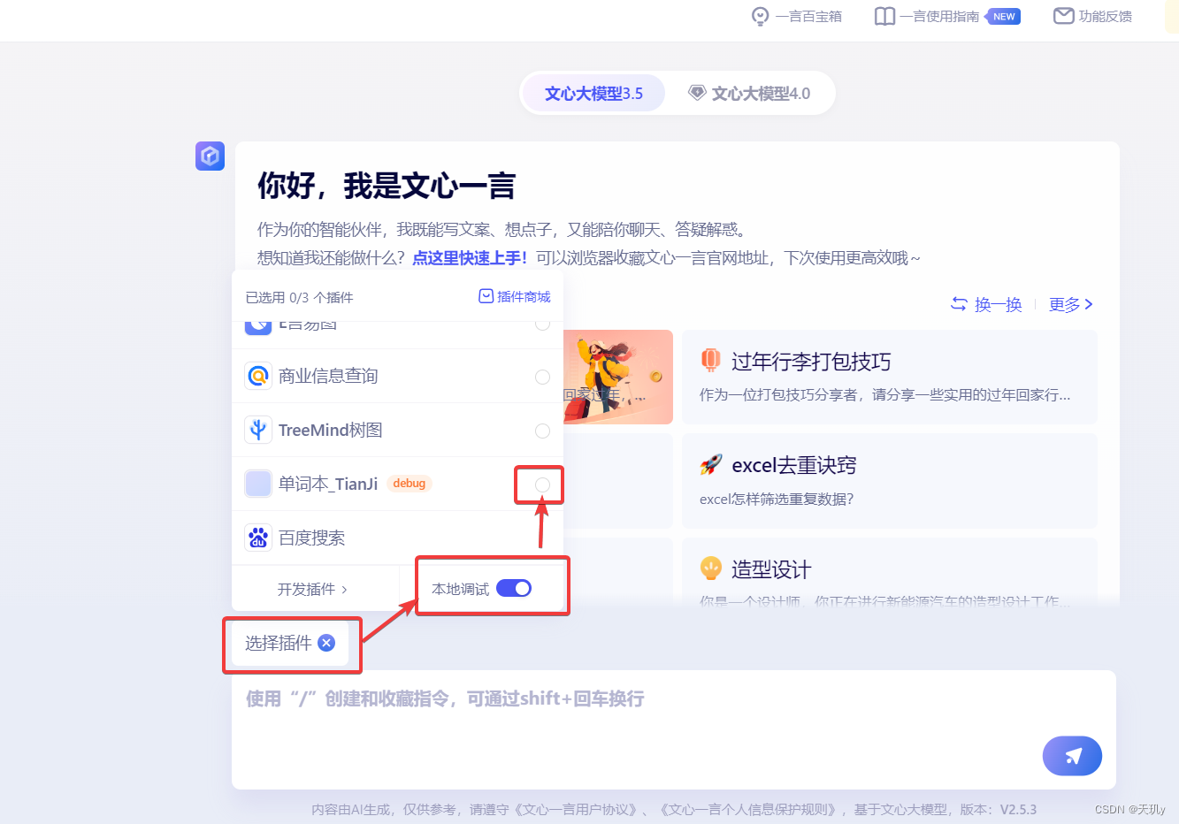The image size is (1179, 824).
Task: Remove 选择插件 with its X icon
Action: pyautogui.click(x=326, y=643)
